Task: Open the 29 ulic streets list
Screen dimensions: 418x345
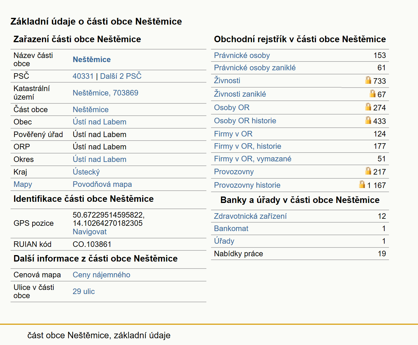Action: [84, 291]
